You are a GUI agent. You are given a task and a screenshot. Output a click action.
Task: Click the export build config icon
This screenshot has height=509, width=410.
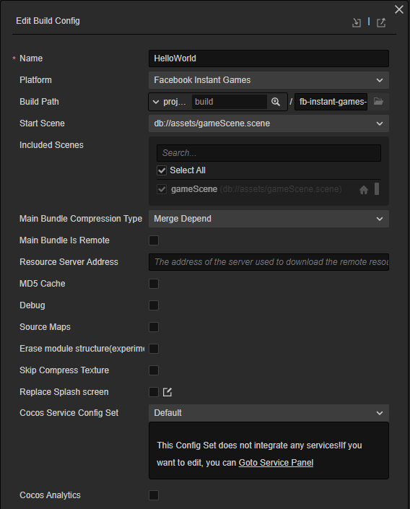click(x=381, y=22)
